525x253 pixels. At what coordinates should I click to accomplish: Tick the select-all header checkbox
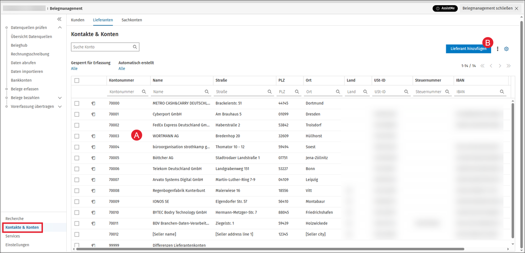click(x=77, y=80)
